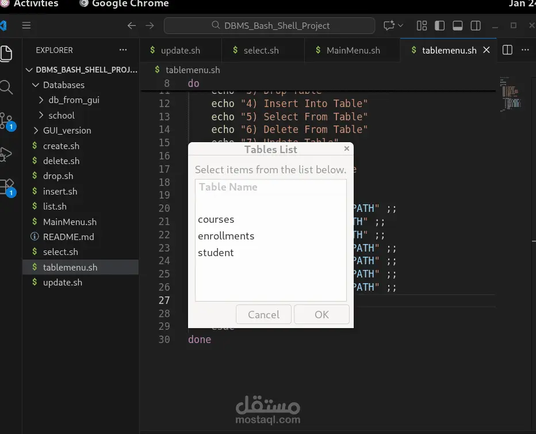Viewport: 536px width, 434px height.
Task: Open the application hamburger menu
Action: pos(26,25)
